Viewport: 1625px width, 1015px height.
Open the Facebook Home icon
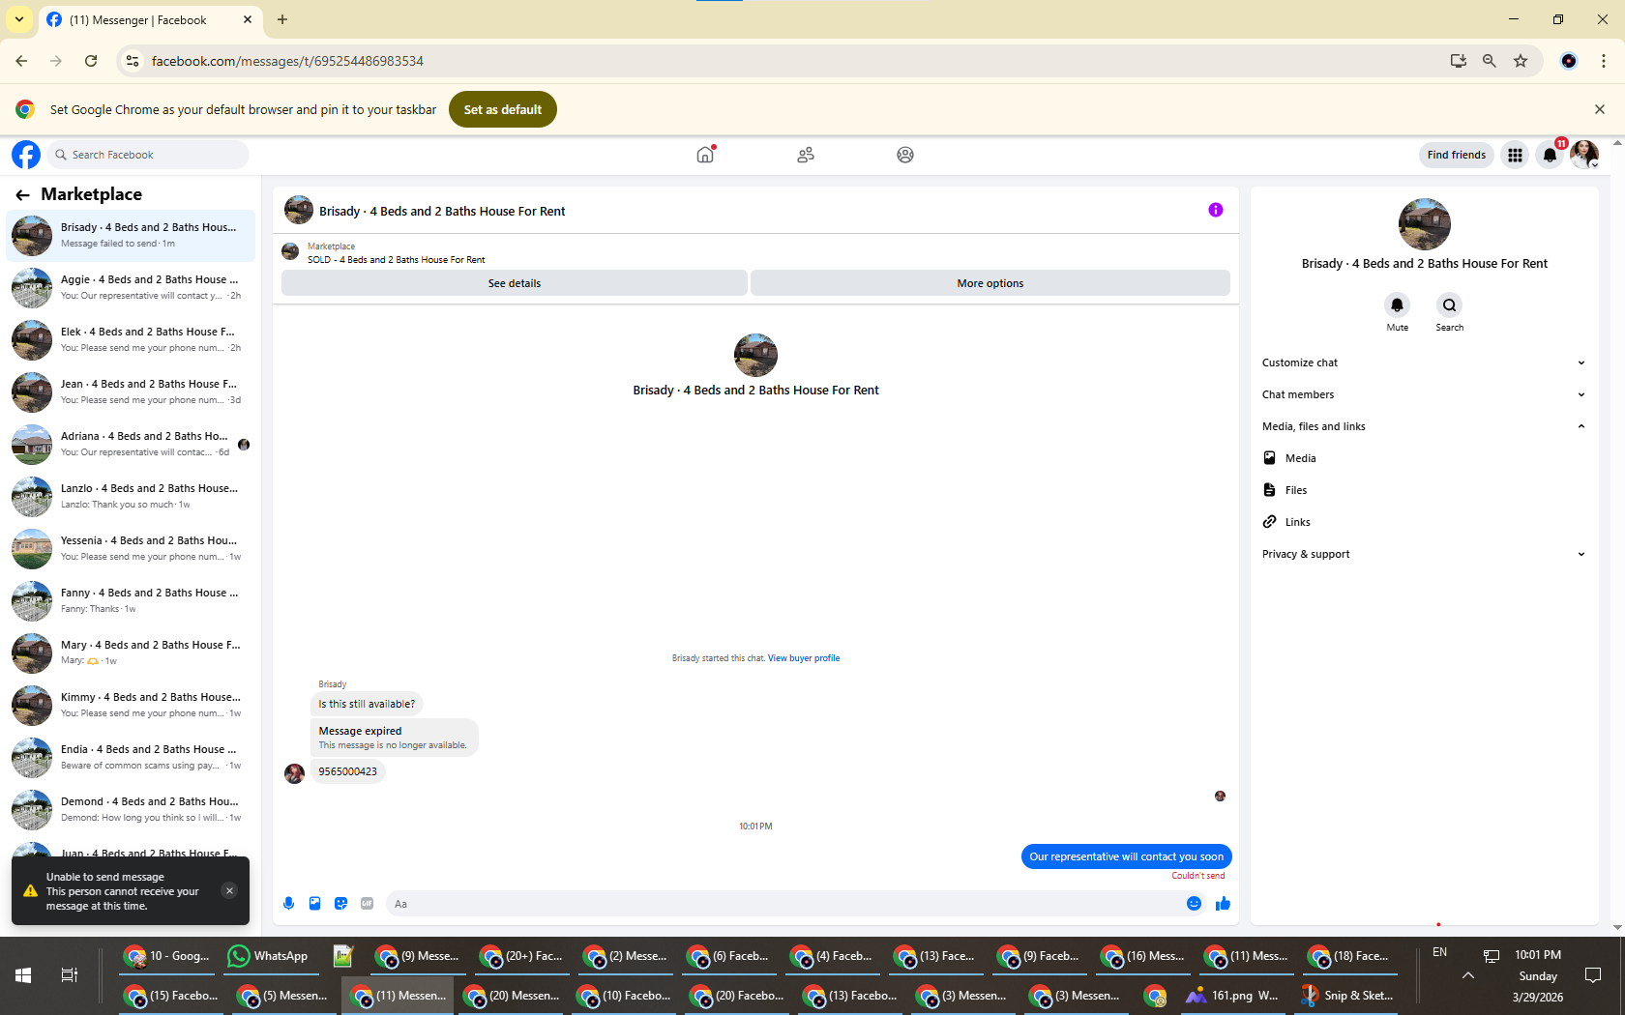pyautogui.click(x=705, y=155)
